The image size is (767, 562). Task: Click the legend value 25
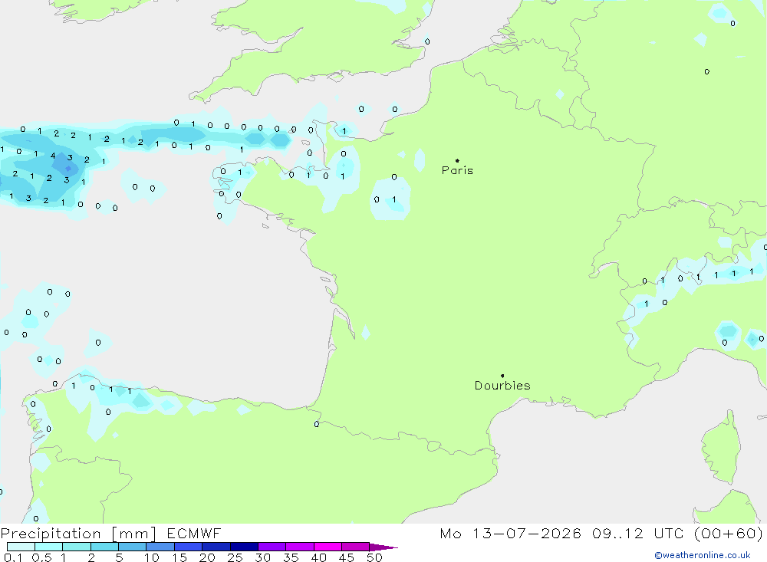click(235, 557)
